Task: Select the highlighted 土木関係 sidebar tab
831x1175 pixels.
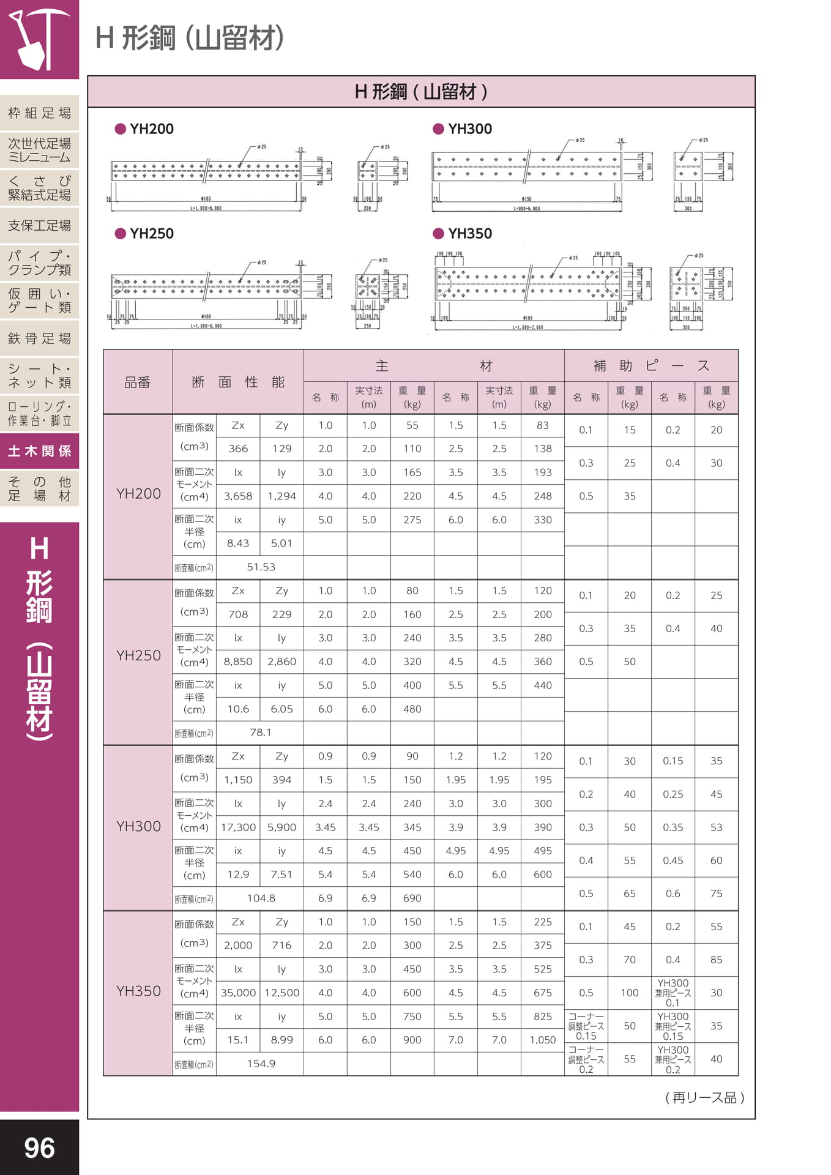Action: [39, 451]
